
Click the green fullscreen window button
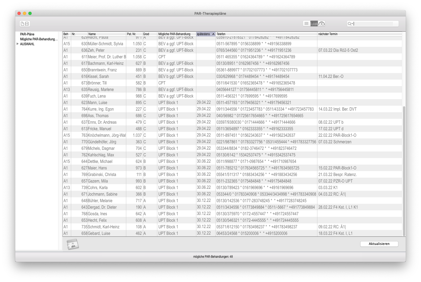tap(30, 13)
